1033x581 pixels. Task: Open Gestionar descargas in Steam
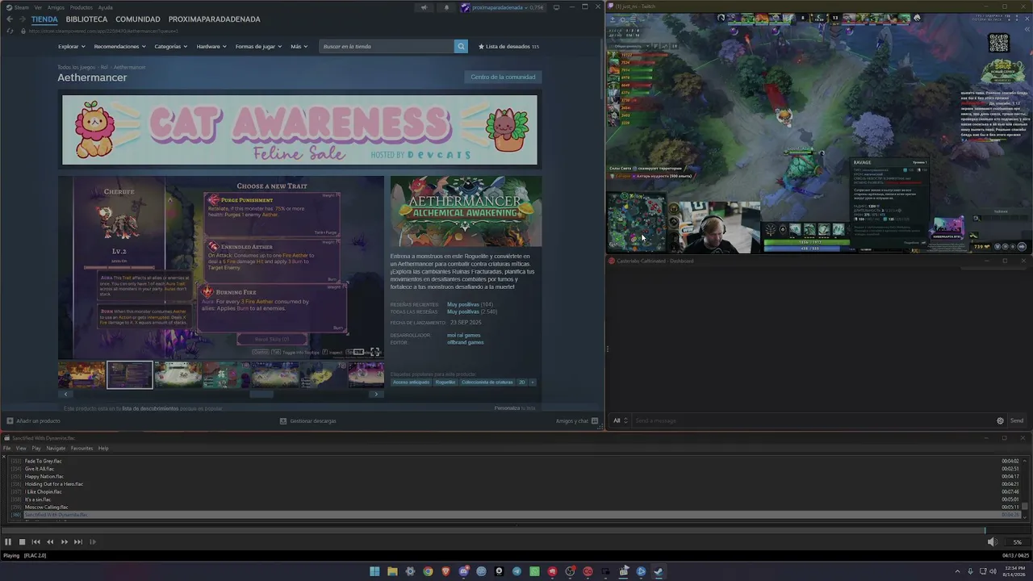pyautogui.click(x=307, y=420)
